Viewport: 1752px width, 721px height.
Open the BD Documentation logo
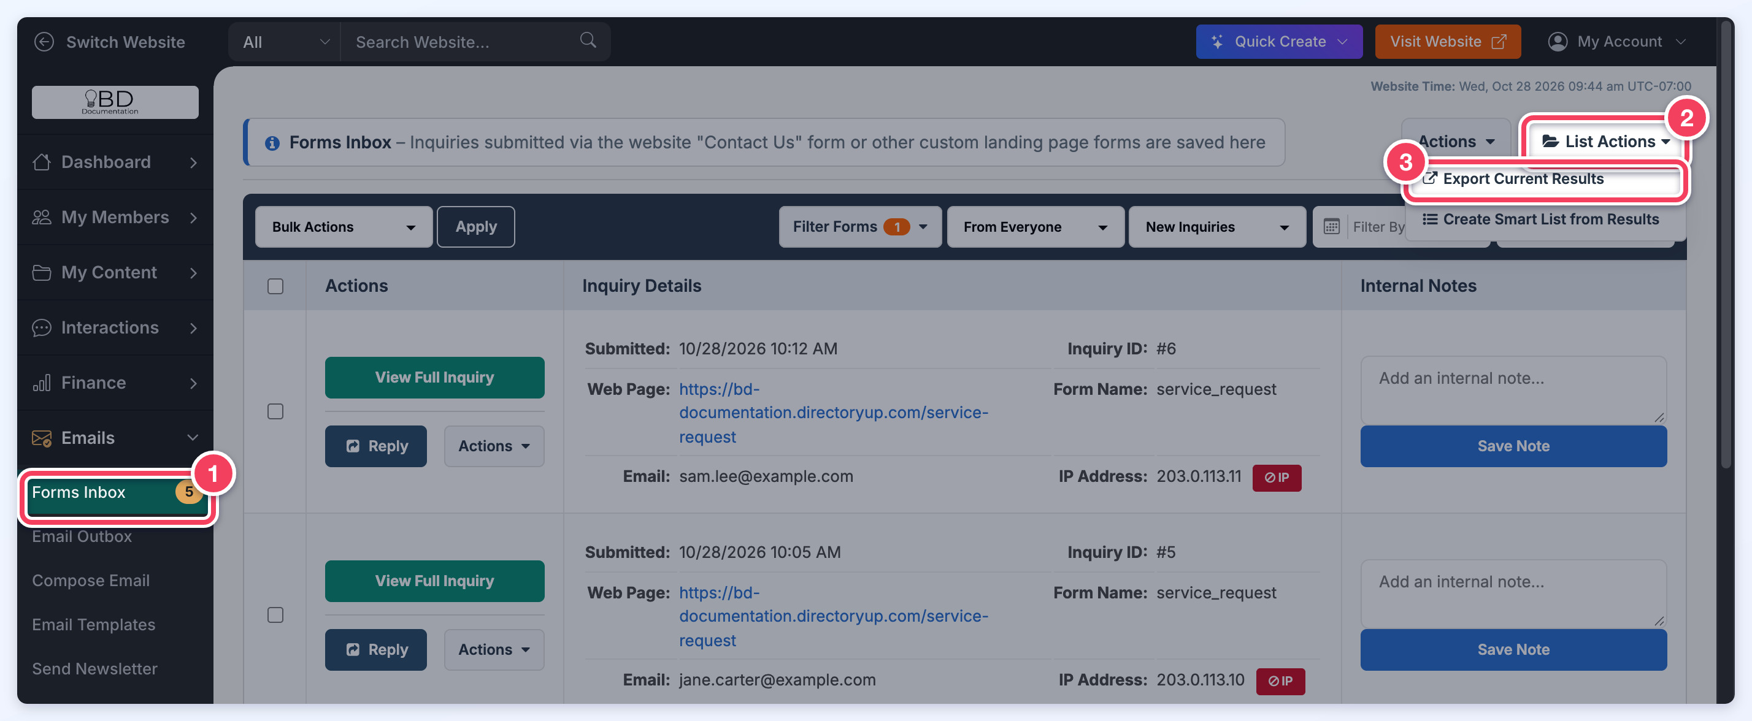(115, 102)
